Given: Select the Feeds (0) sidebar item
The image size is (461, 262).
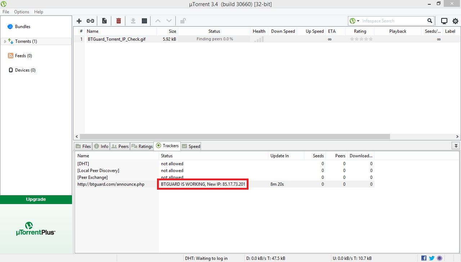Looking at the screenshot, I should coord(23,56).
